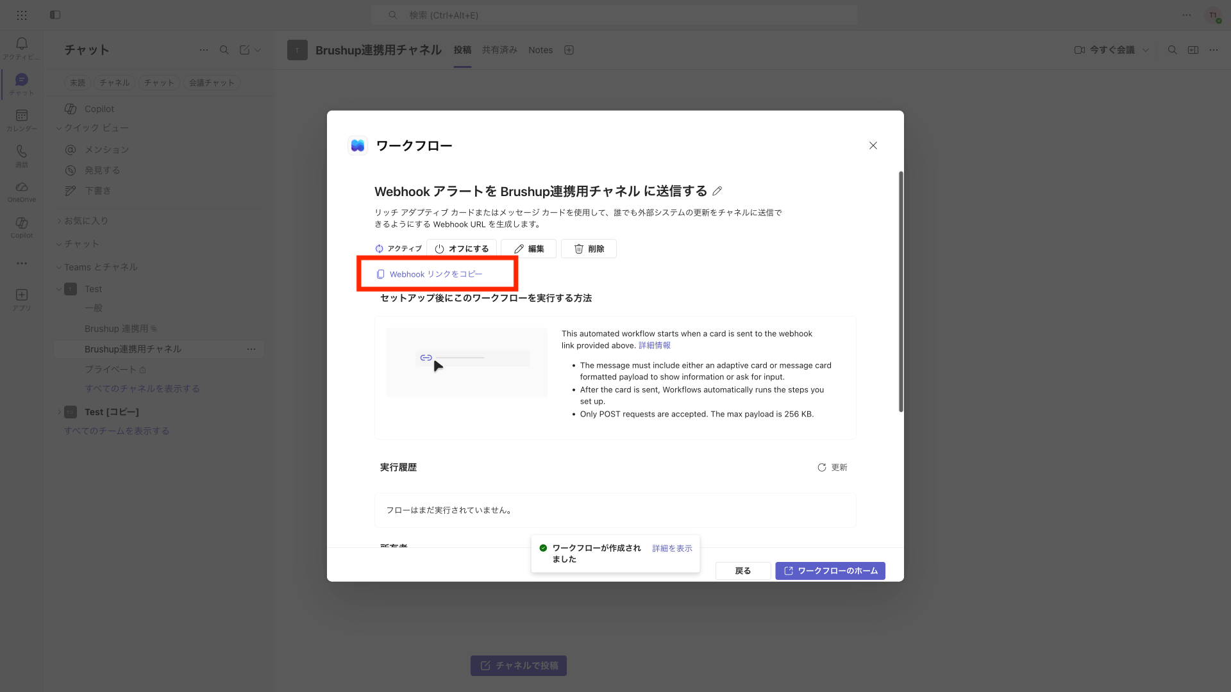
Task: Open Calendar in left rail
Action: tap(22, 119)
